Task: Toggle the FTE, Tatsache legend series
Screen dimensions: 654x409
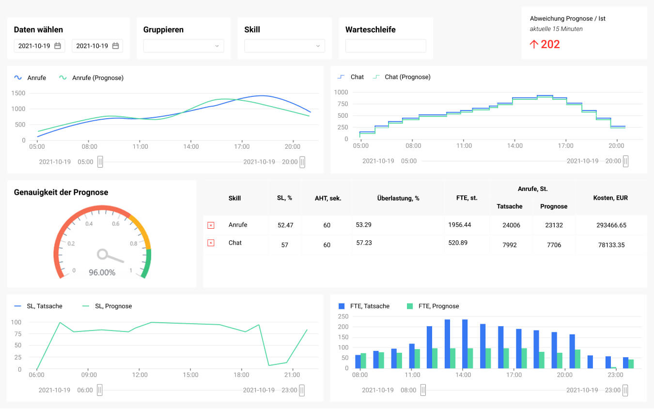Action: click(x=364, y=306)
